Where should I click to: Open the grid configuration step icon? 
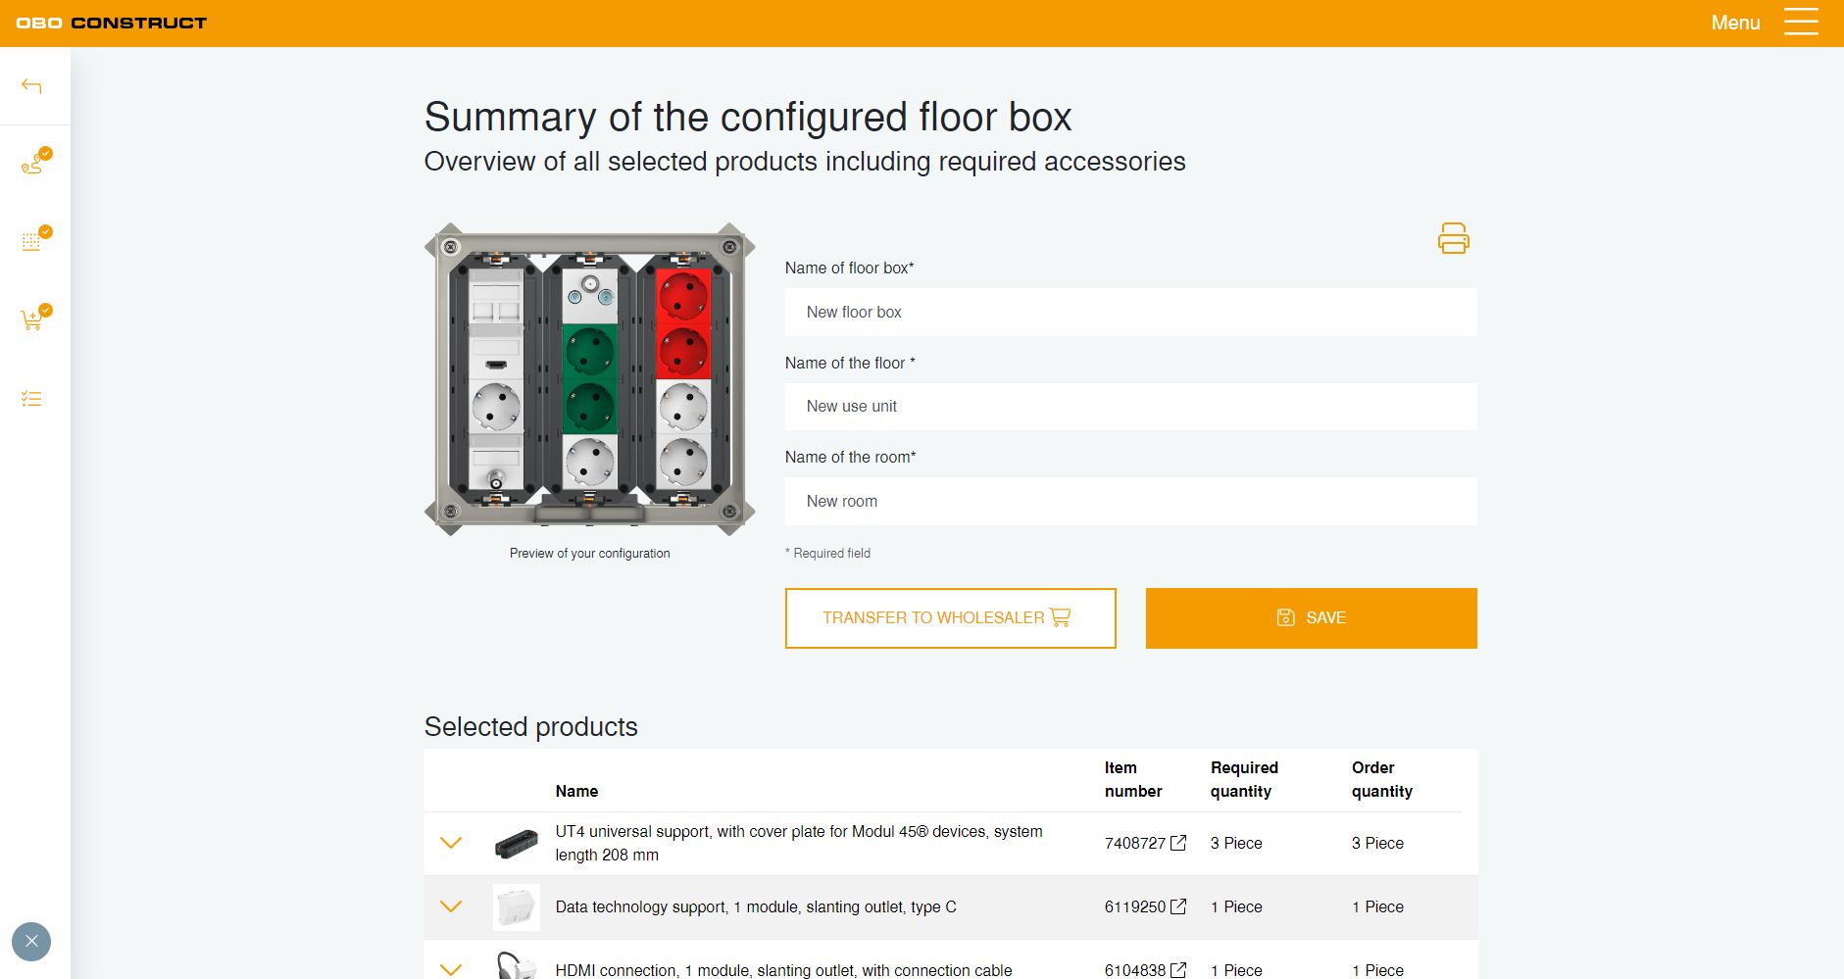click(x=33, y=241)
